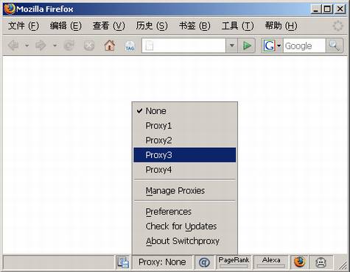Open the 文件 (F) menu
The image size is (350, 272).
click(x=24, y=26)
